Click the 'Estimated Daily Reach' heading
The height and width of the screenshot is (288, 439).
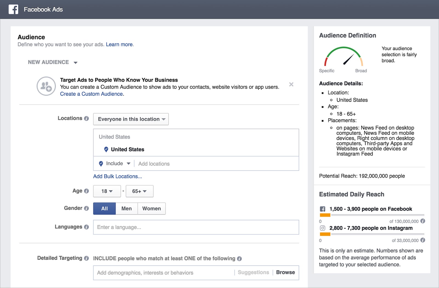(x=351, y=194)
